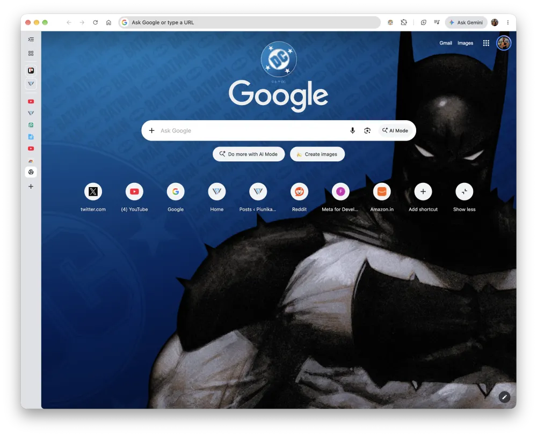Image resolution: width=537 pixels, height=436 pixels.
Task: Click the DC doodle logo
Action: (x=279, y=60)
